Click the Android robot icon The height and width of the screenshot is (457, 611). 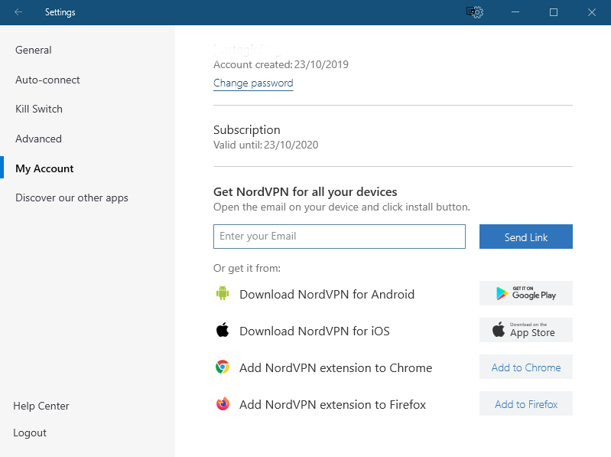[223, 293]
